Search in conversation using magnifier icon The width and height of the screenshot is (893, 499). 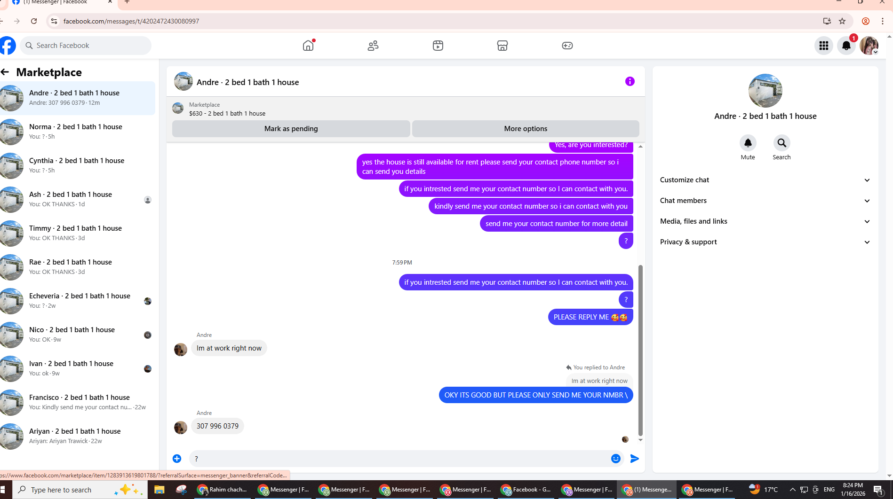pyautogui.click(x=781, y=143)
